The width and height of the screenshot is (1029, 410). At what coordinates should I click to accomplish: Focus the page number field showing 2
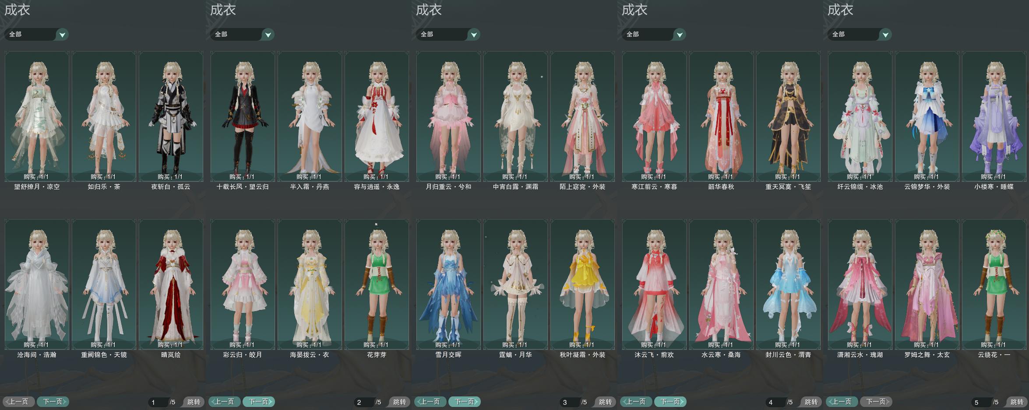tap(364, 402)
